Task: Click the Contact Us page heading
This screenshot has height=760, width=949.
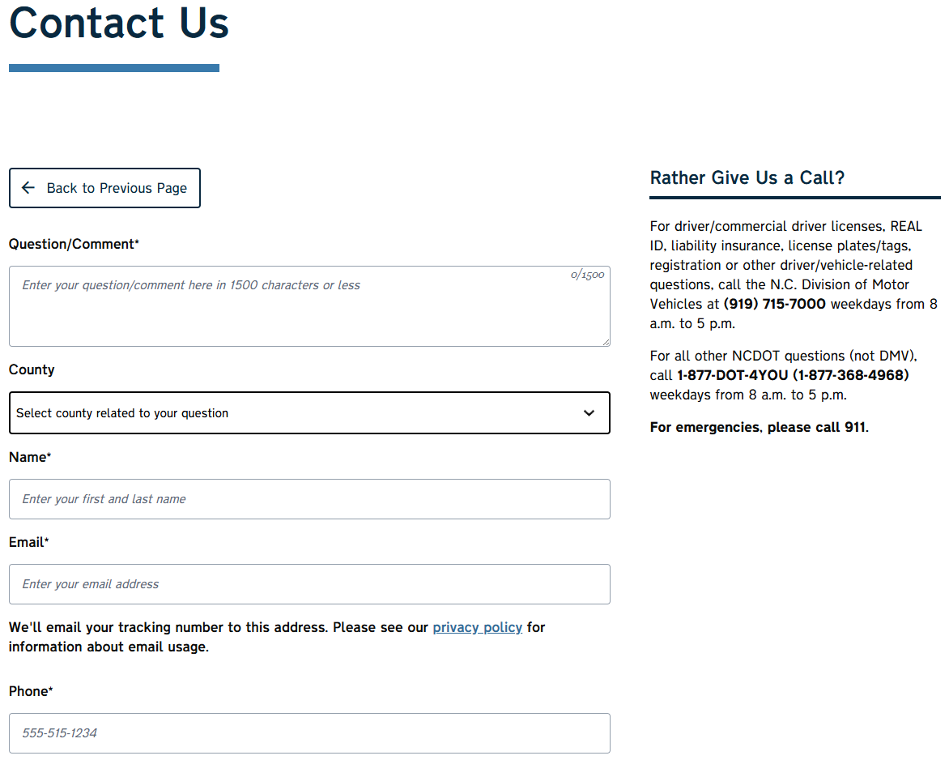Action: click(x=118, y=24)
